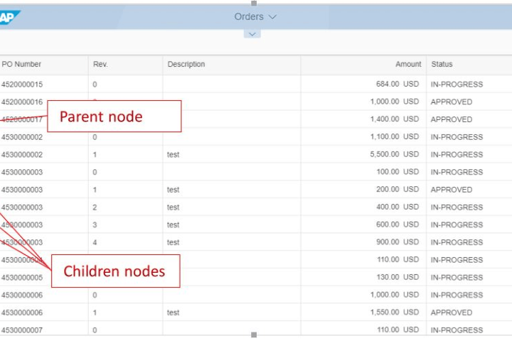This screenshot has width=512, height=341.
Task: Select test description in 200.00 USD row
Action: tap(174, 190)
